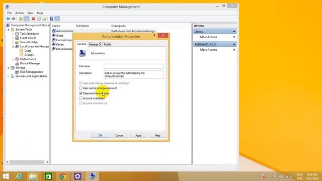Click the Description text field

tap(133, 75)
